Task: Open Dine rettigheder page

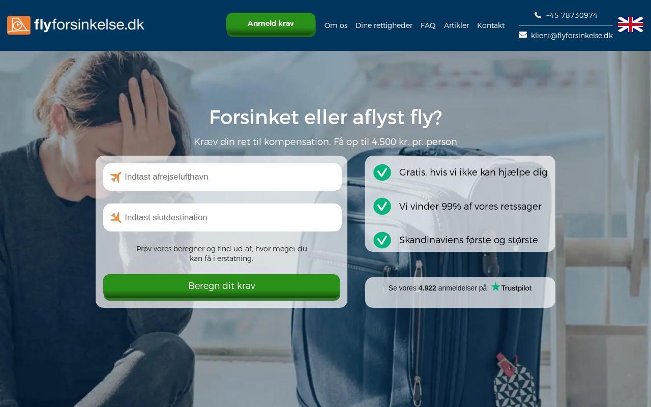Action: (384, 25)
